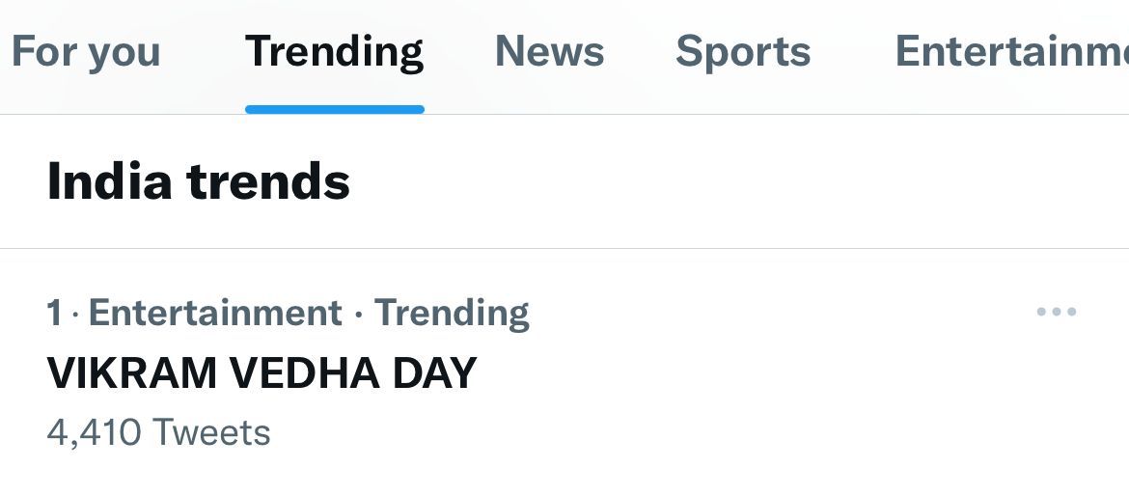Click the word India in the heading
1129x495 pixels.
109,181
